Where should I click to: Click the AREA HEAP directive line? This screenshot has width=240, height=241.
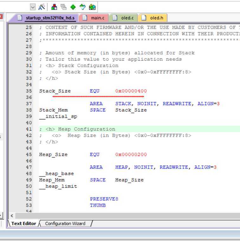point(153,167)
